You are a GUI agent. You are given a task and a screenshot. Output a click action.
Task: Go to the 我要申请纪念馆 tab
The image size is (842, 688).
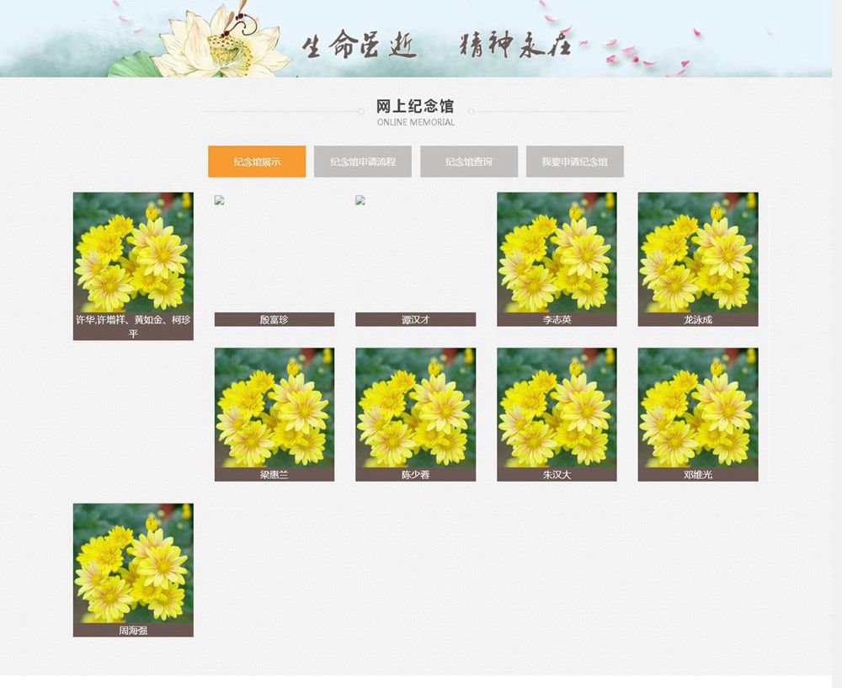[x=574, y=162]
